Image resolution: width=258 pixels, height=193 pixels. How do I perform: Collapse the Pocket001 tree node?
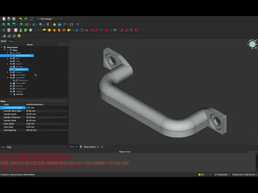(x=8, y=78)
